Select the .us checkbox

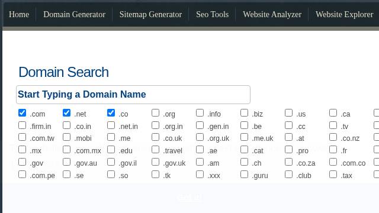pyautogui.click(x=288, y=113)
